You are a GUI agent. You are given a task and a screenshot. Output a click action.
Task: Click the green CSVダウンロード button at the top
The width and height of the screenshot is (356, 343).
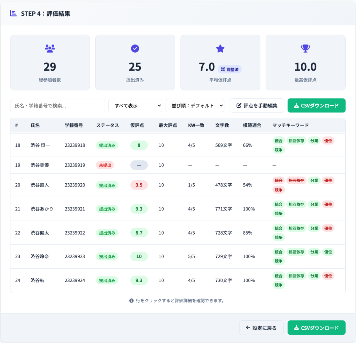coord(316,105)
